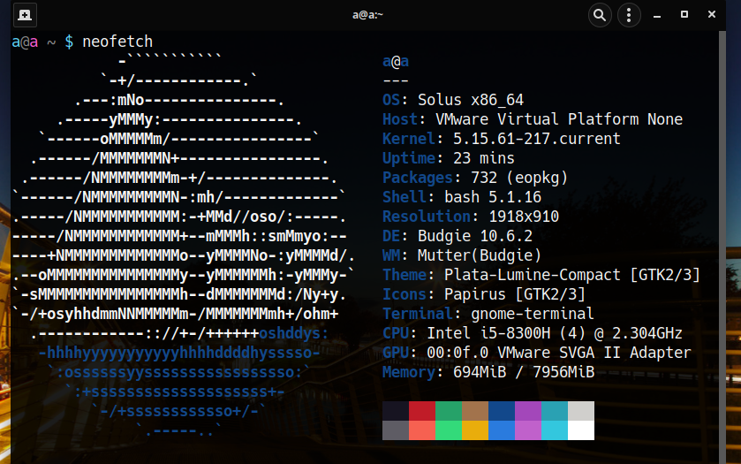
Task: Click the bright magenta color block
Action: pos(528,430)
